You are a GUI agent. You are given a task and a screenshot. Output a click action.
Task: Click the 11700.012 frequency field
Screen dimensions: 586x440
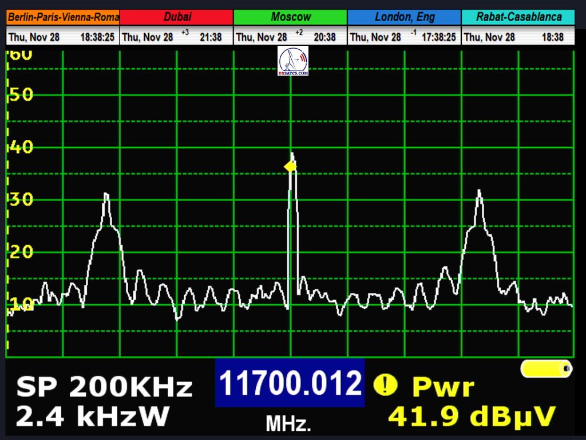click(290, 383)
